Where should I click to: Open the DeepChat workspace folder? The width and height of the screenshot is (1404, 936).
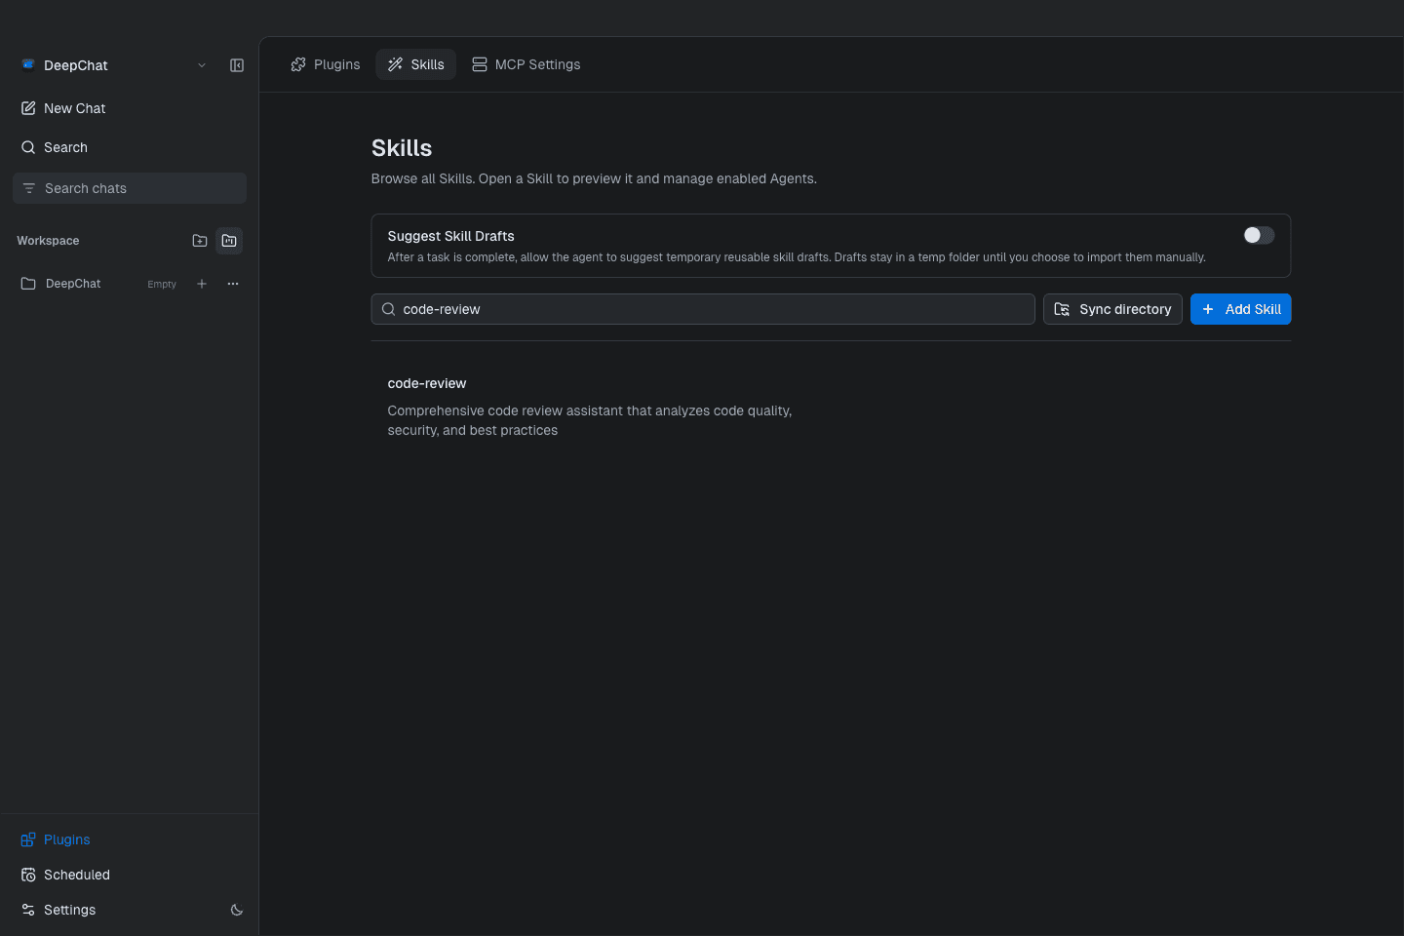pos(73,284)
